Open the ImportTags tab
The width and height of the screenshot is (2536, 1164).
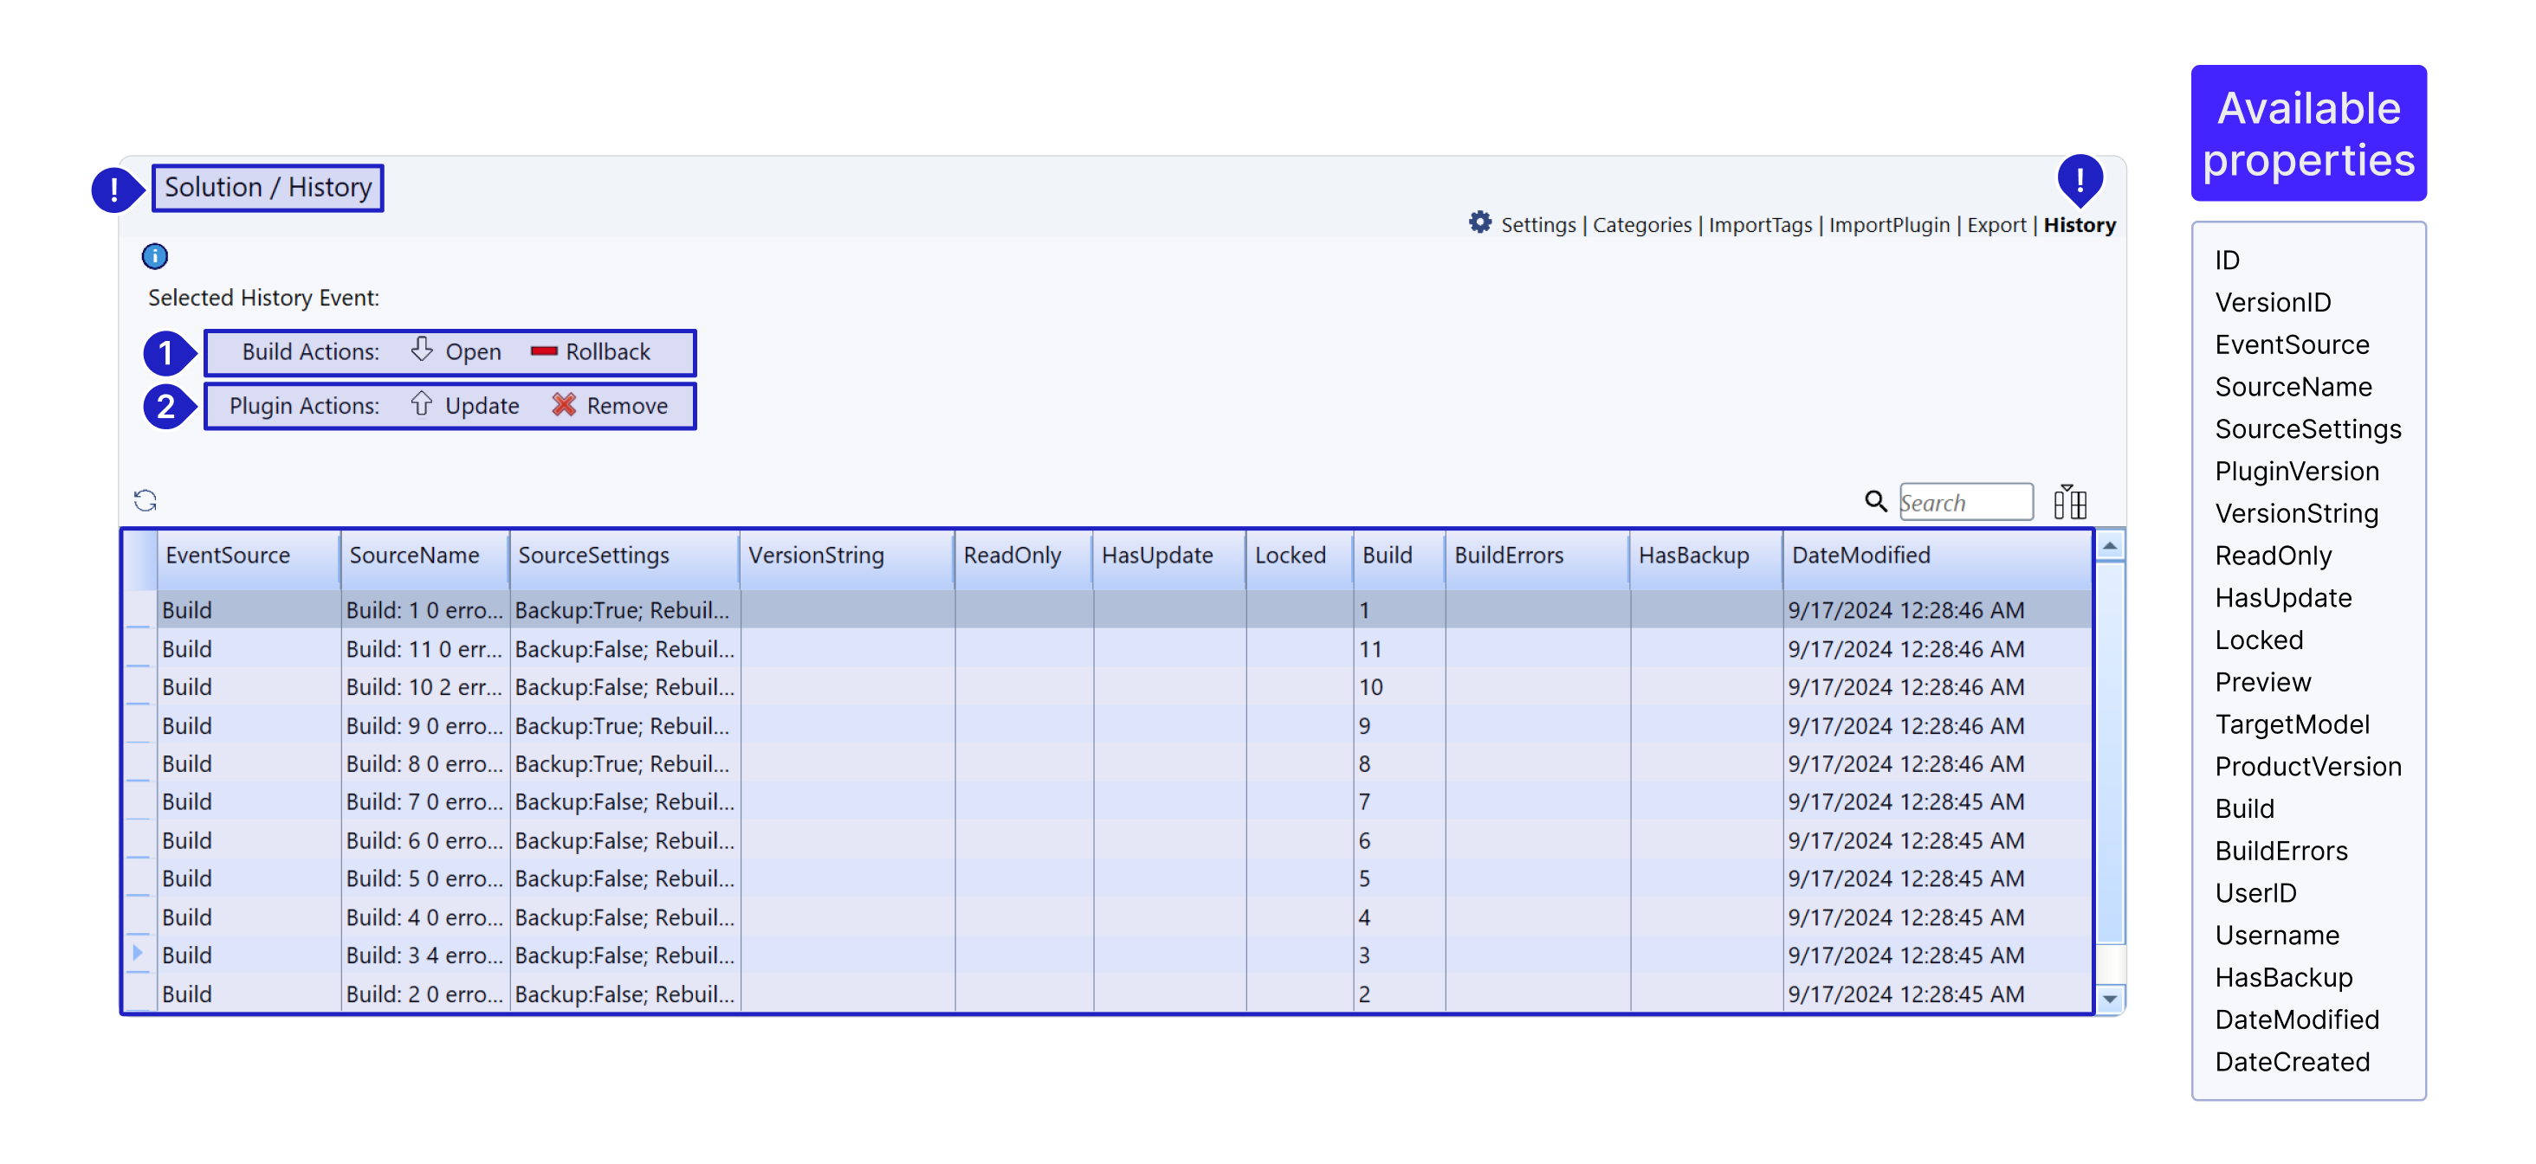(1759, 225)
